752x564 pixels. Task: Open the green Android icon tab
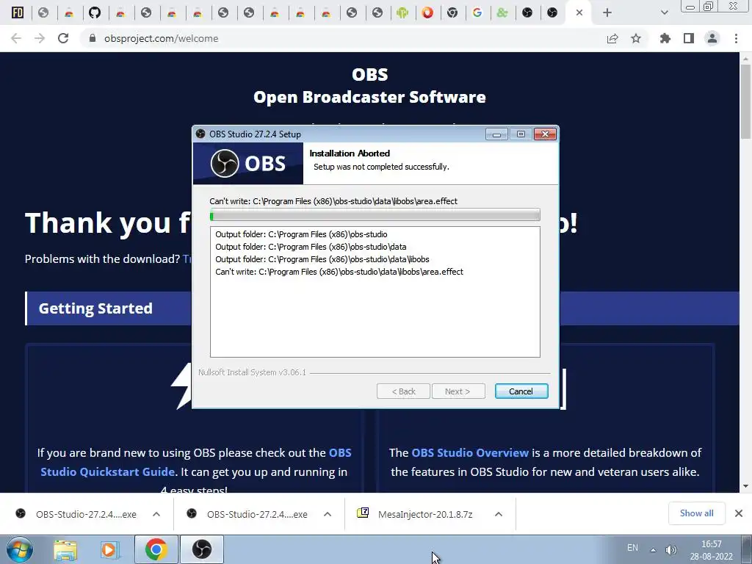(x=402, y=12)
